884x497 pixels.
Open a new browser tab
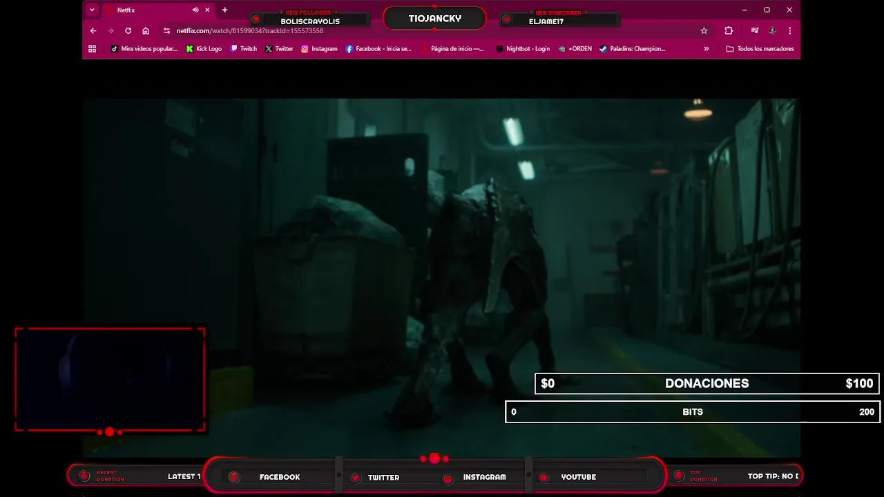pyautogui.click(x=224, y=10)
